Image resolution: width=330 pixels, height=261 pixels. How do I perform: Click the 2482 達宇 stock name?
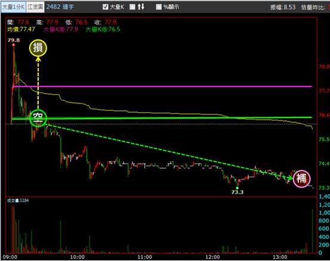coord(60,7)
